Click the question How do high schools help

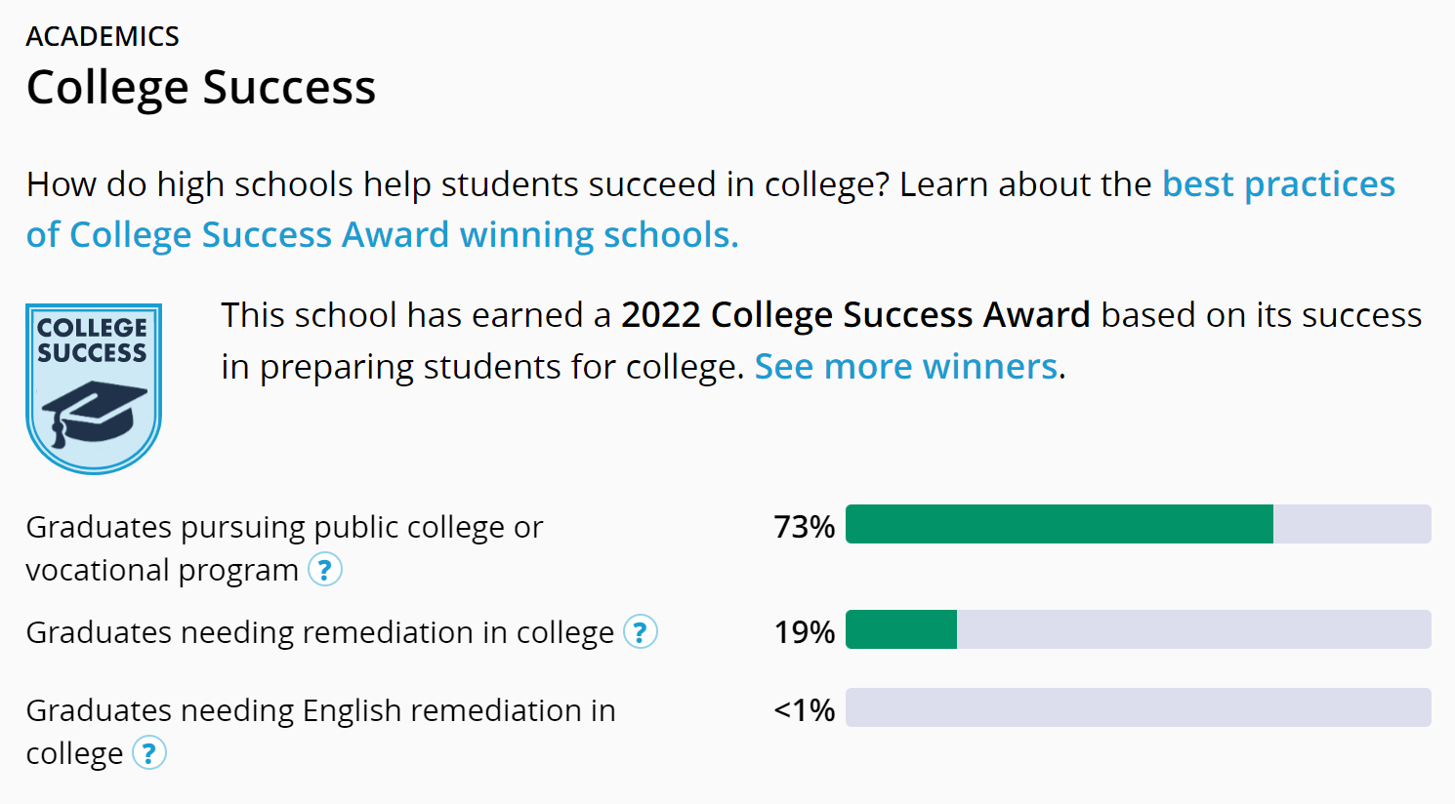click(x=457, y=184)
